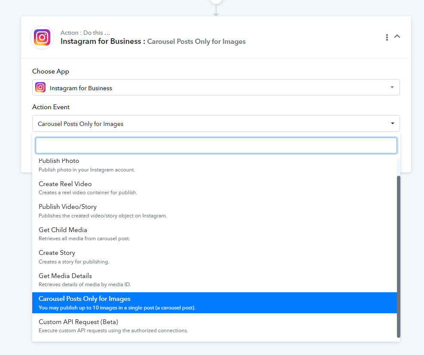Choose the Get Media Details action

pyautogui.click(x=214, y=280)
